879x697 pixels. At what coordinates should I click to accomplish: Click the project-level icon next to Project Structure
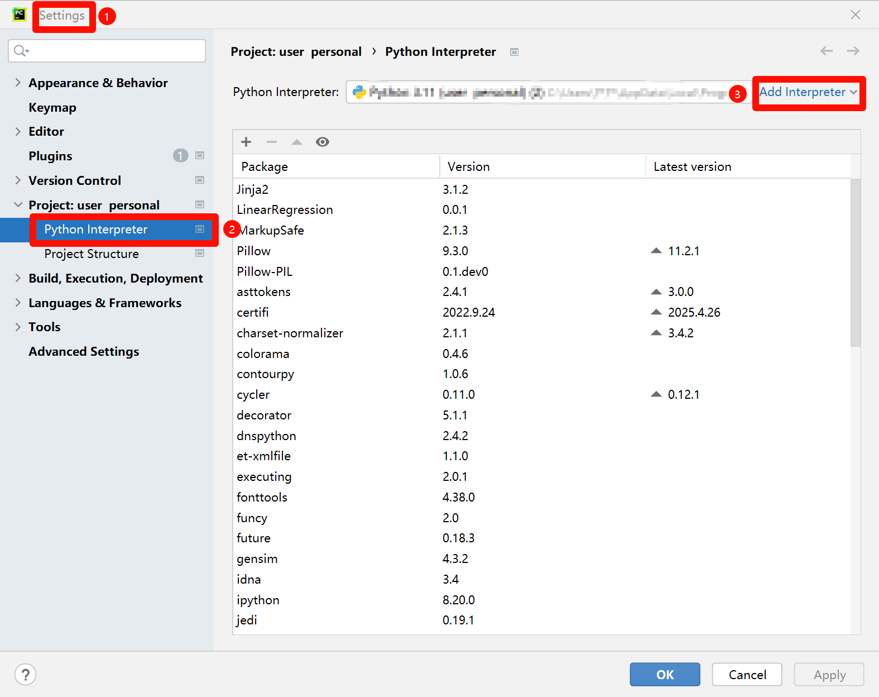[x=200, y=254]
